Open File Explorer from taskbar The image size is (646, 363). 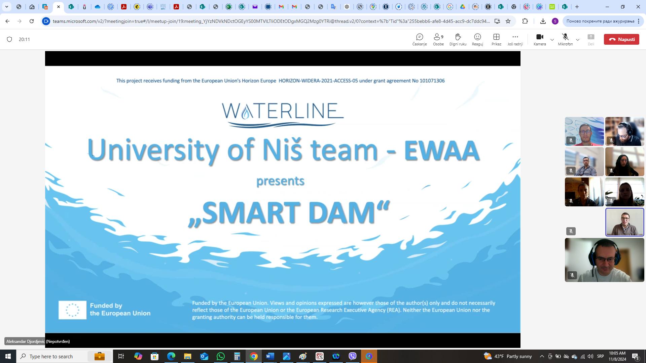coord(187,356)
